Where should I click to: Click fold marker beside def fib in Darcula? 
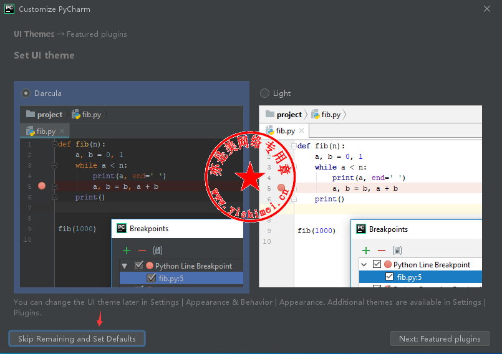54,145
